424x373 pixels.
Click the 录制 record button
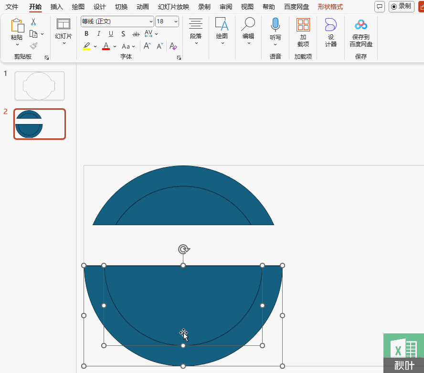401,7
